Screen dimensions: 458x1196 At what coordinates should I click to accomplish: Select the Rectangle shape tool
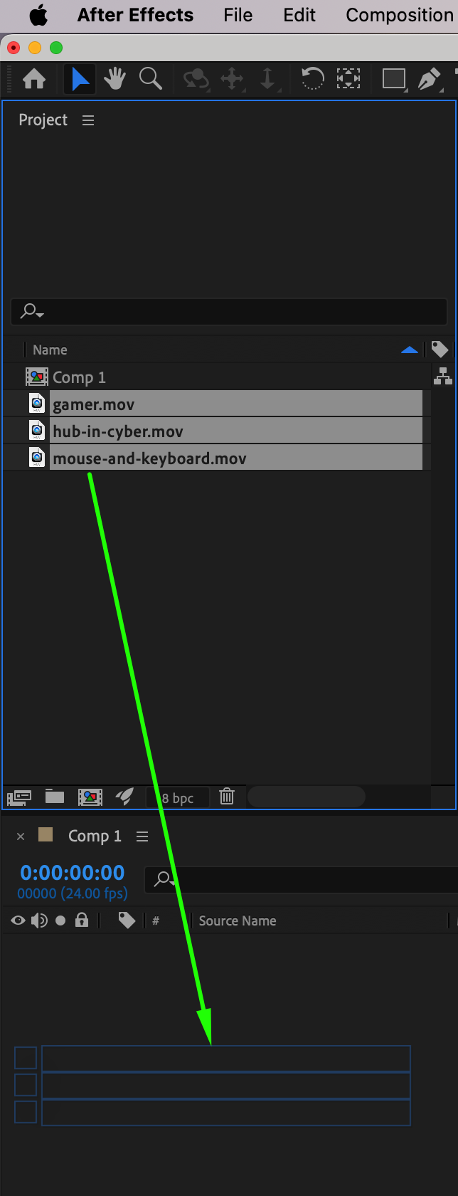[394, 78]
